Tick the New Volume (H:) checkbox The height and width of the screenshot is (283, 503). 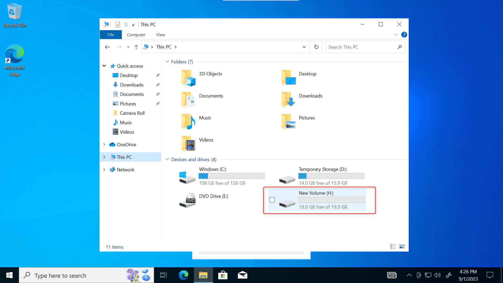pyautogui.click(x=272, y=200)
